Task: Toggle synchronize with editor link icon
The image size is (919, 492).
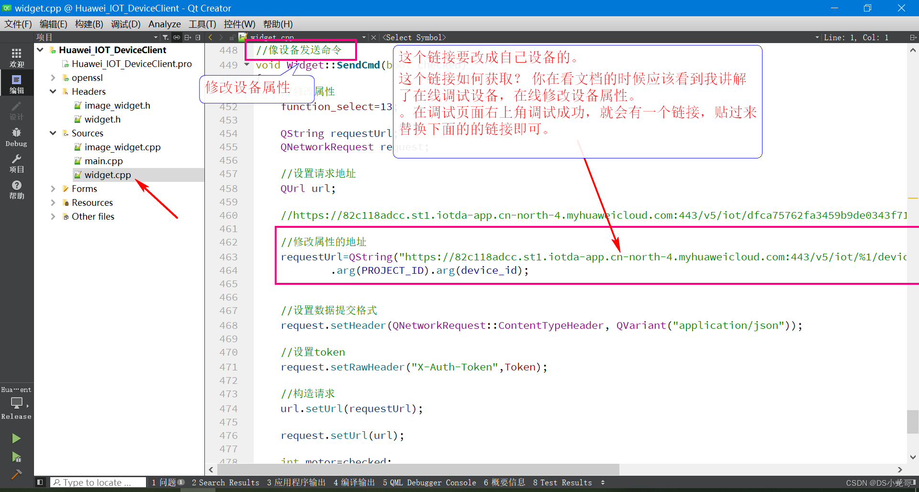Action: pyautogui.click(x=177, y=37)
